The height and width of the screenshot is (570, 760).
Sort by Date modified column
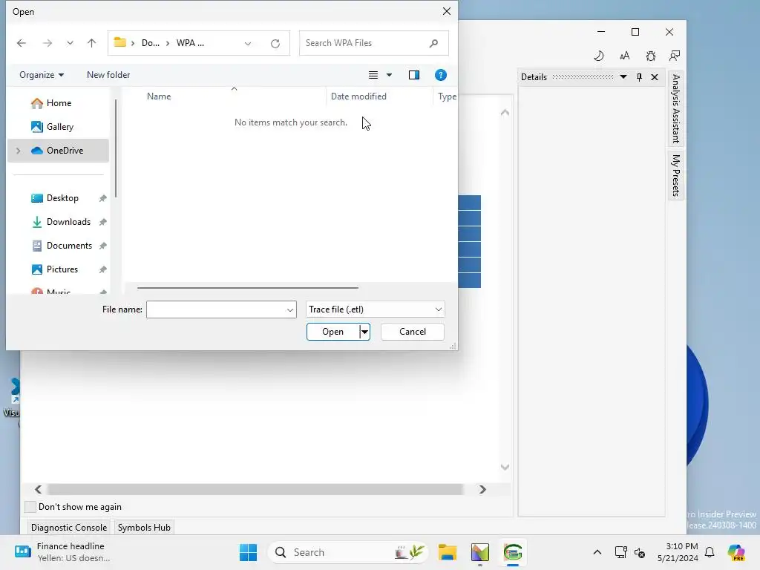[358, 96]
